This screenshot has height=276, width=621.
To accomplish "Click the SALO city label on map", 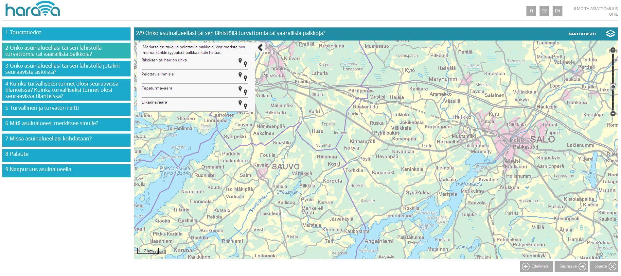I will [542, 139].
